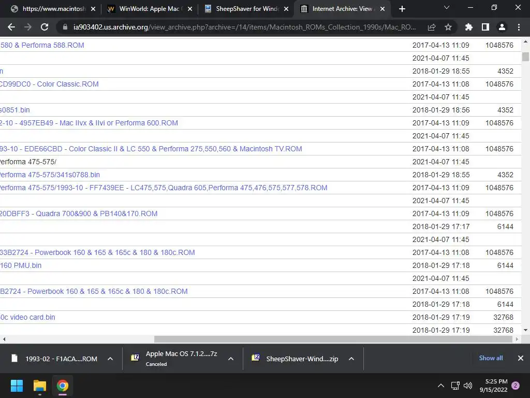Viewport: 530px width, 398px height.
Task: Open the 33B2724 Powerbook 160 ROM link
Action: pyautogui.click(x=97, y=252)
